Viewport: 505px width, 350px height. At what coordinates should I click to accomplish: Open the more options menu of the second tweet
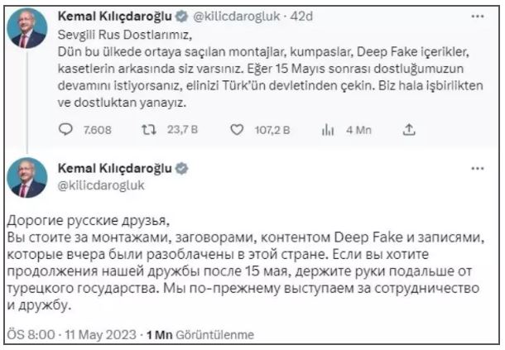(x=478, y=169)
